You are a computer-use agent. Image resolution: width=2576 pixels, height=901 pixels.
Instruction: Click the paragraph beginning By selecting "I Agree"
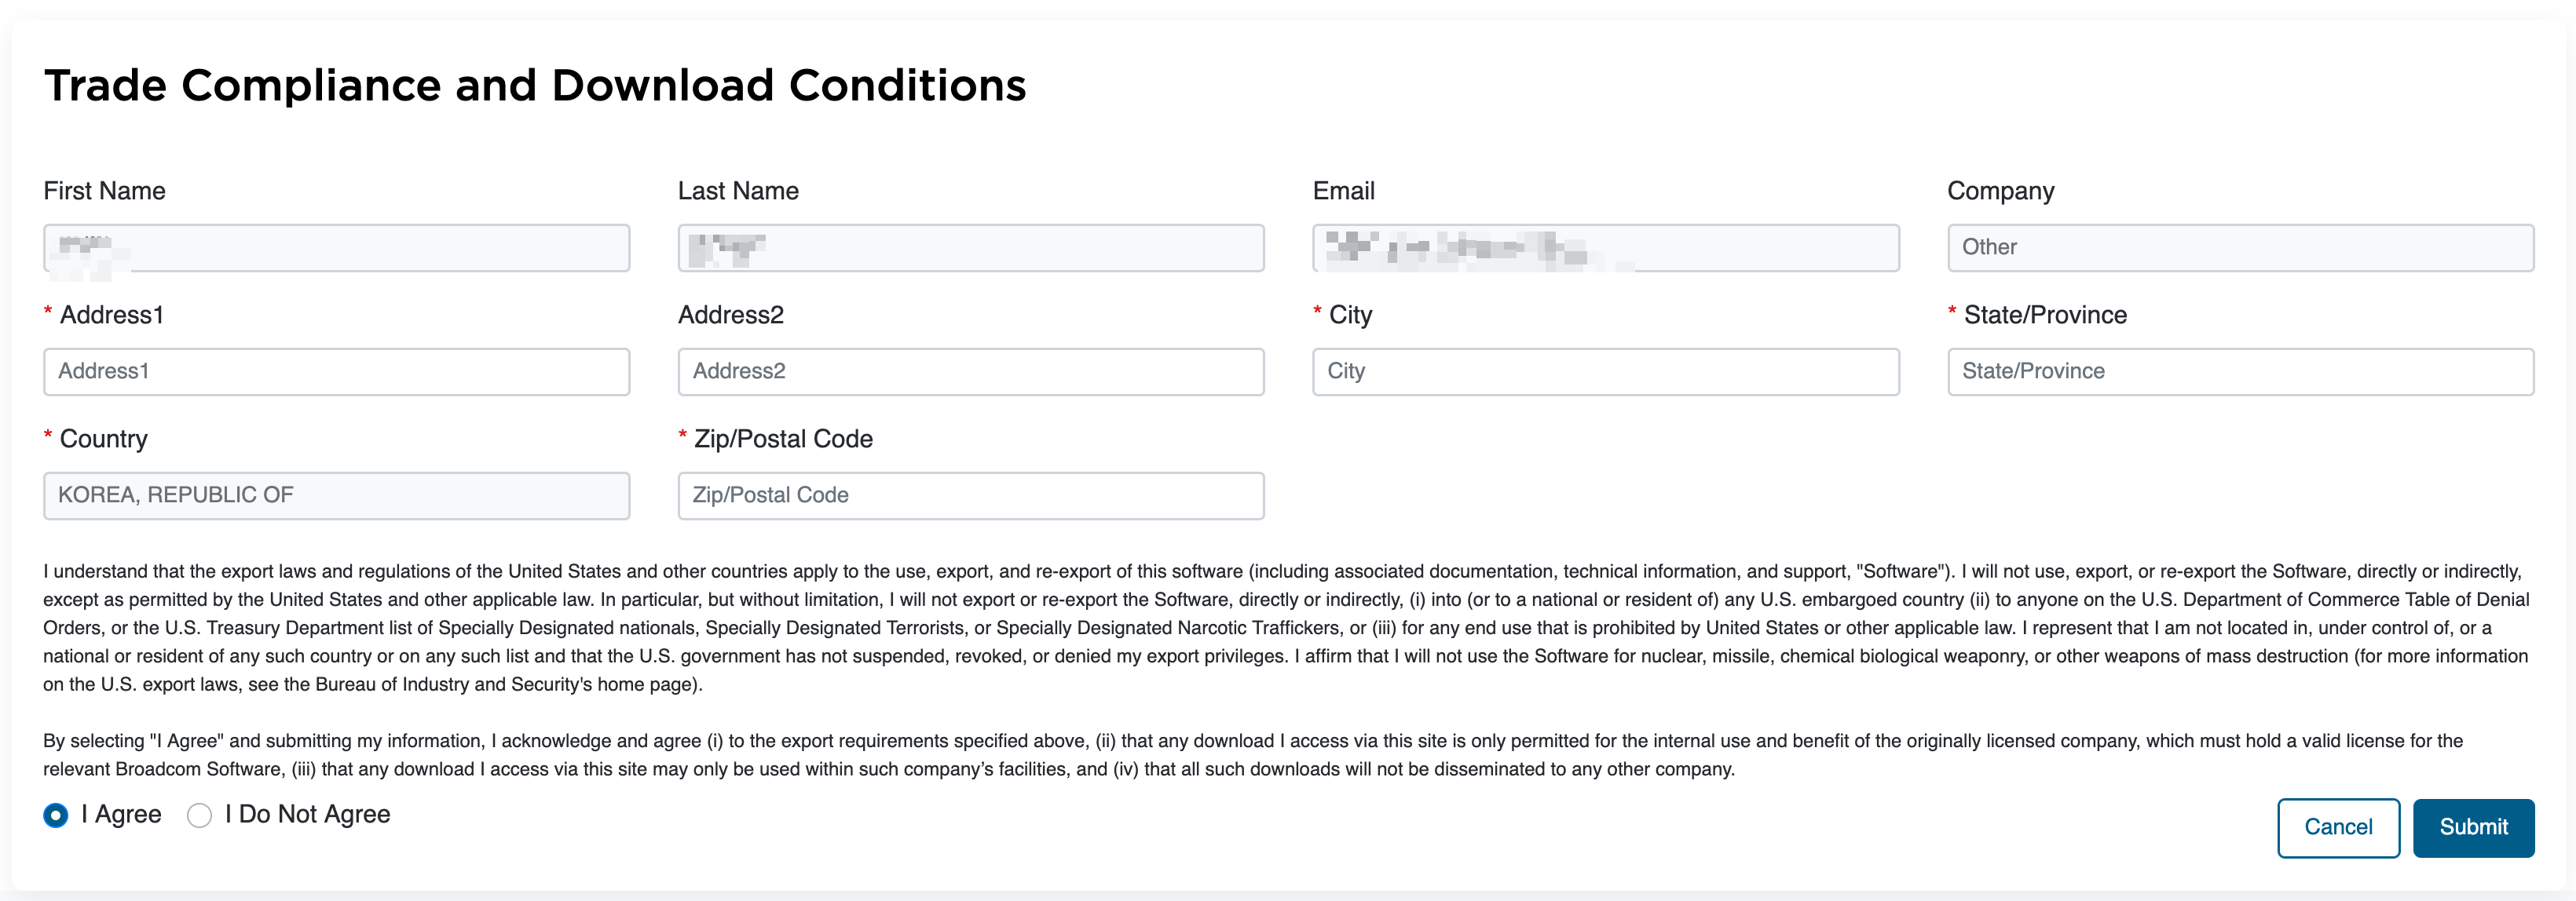[1252, 754]
